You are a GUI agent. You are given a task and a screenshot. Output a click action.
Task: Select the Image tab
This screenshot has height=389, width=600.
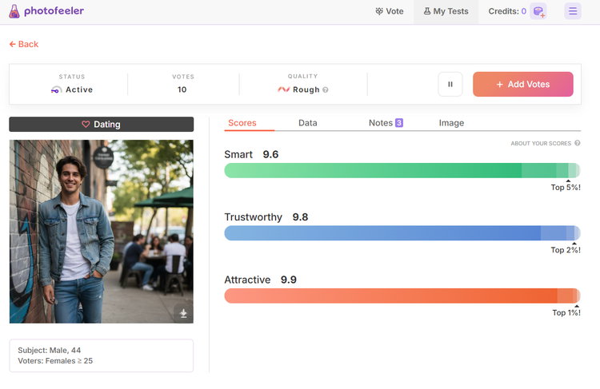(451, 123)
